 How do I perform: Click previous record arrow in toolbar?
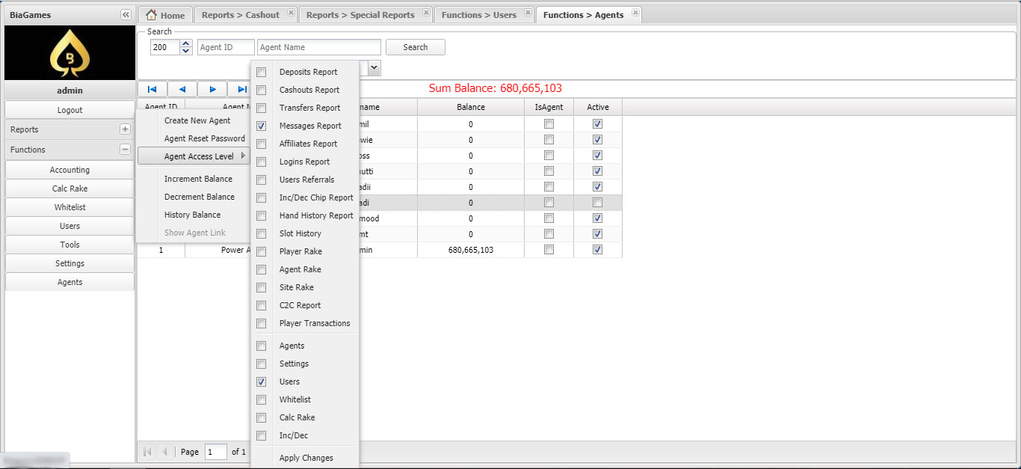pos(182,90)
